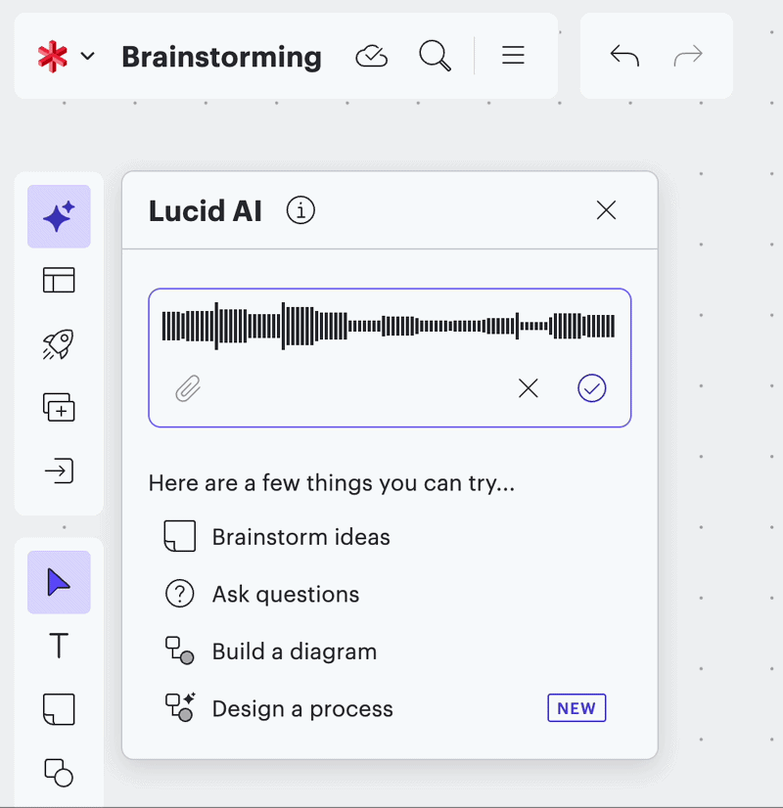Image resolution: width=783 pixels, height=808 pixels.
Task: Click the sparkle flowchart icon beside Design a process
Action: [180, 706]
